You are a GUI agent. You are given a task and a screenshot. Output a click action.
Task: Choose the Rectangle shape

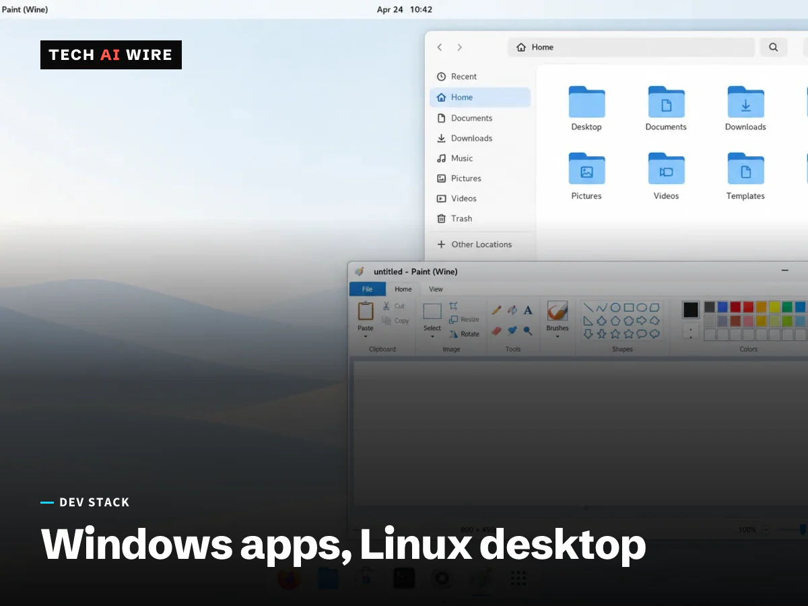pyautogui.click(x=628, y=307)
